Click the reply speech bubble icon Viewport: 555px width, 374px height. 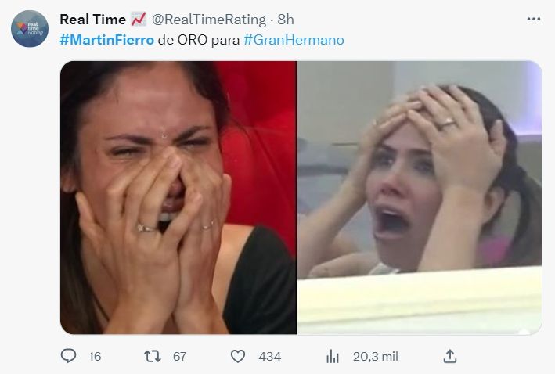point(70,356)
